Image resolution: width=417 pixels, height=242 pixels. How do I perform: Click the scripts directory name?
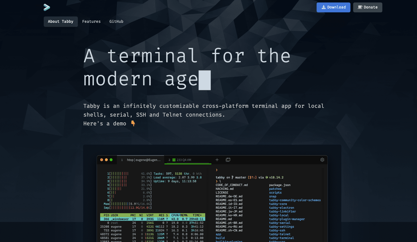coord(275,193)
